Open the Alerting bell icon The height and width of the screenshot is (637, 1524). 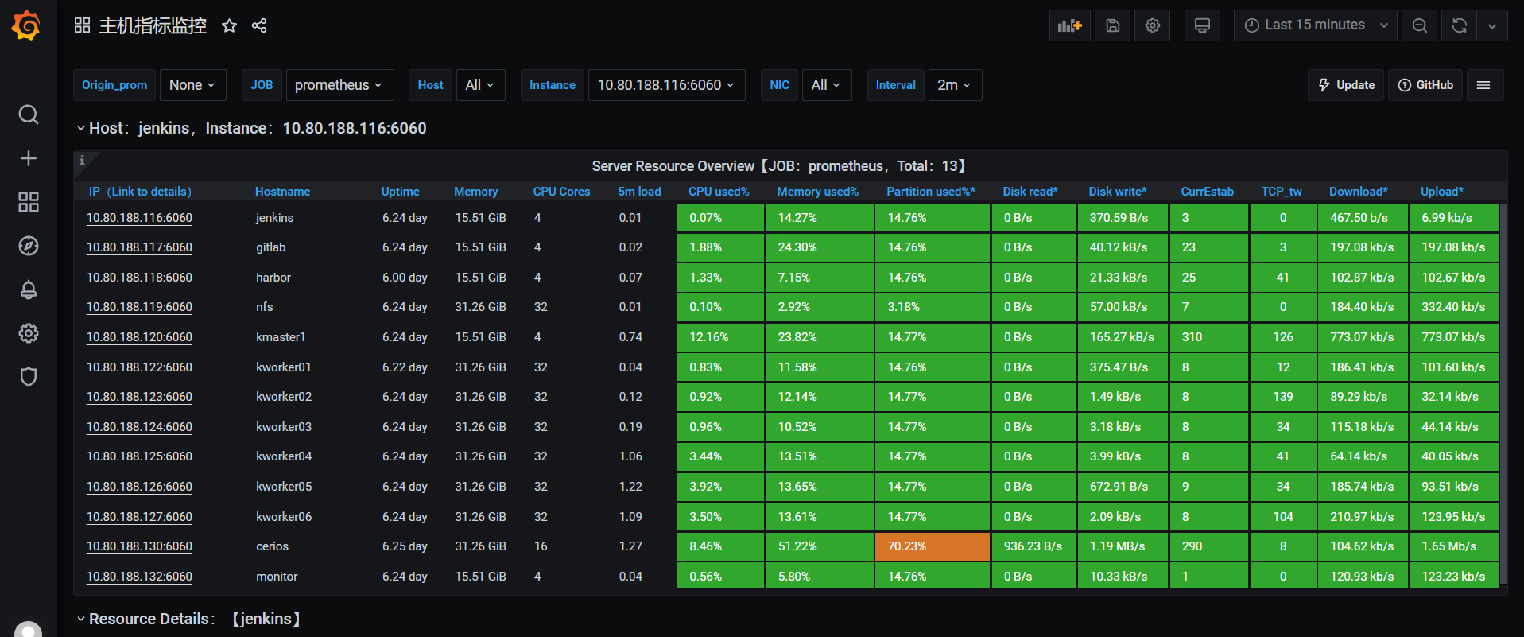[x=29, y=289]
